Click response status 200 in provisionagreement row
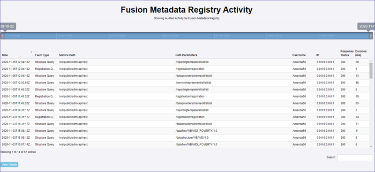This screenshot has height=172, width=375. tap(343, 82)
